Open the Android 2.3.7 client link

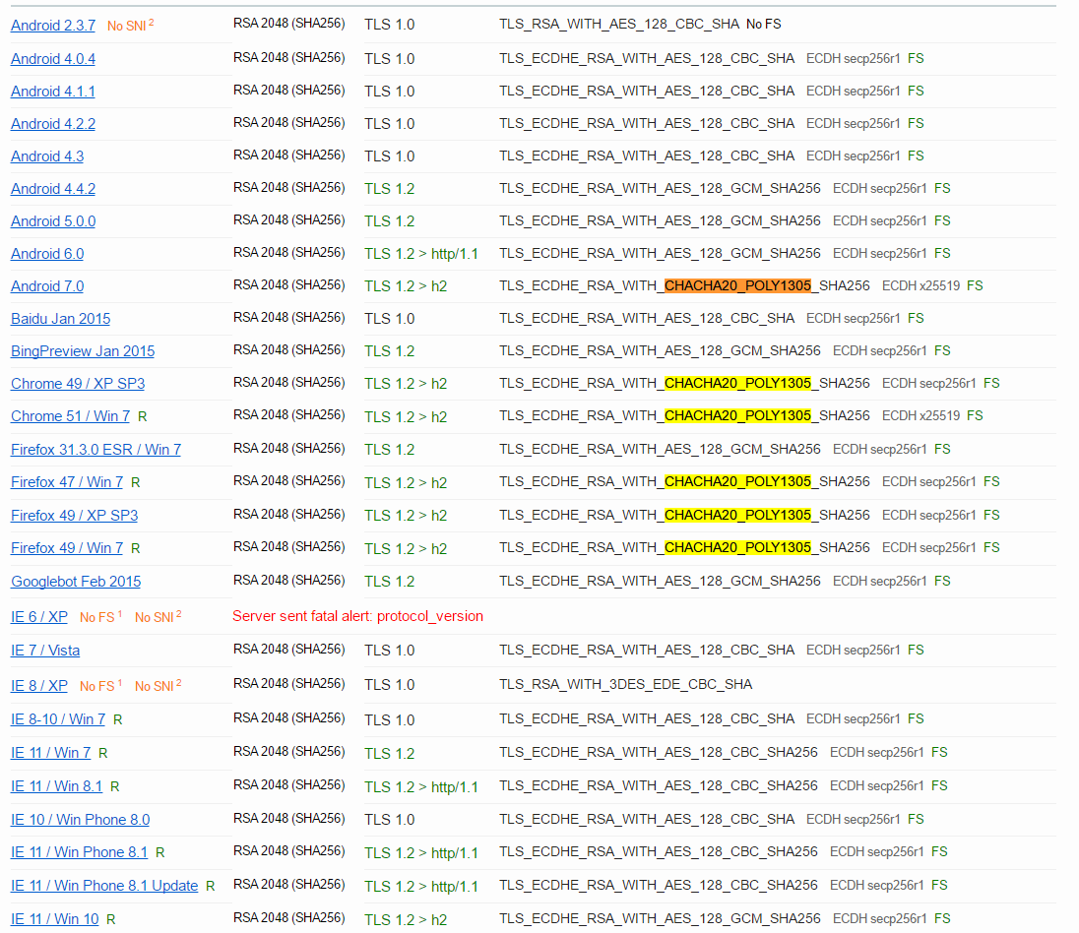pos(53,26)
